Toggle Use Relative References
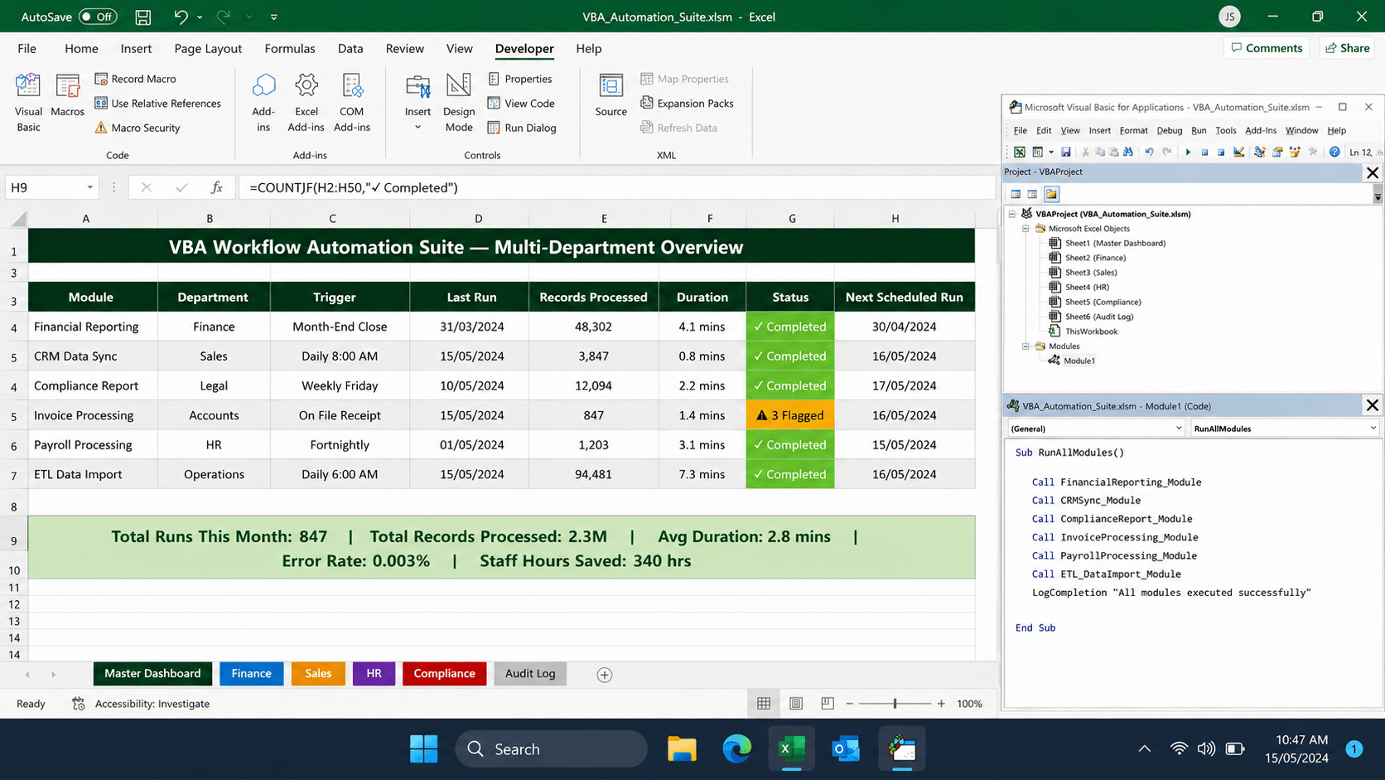Screen dimensions: 1385x780 157,104
